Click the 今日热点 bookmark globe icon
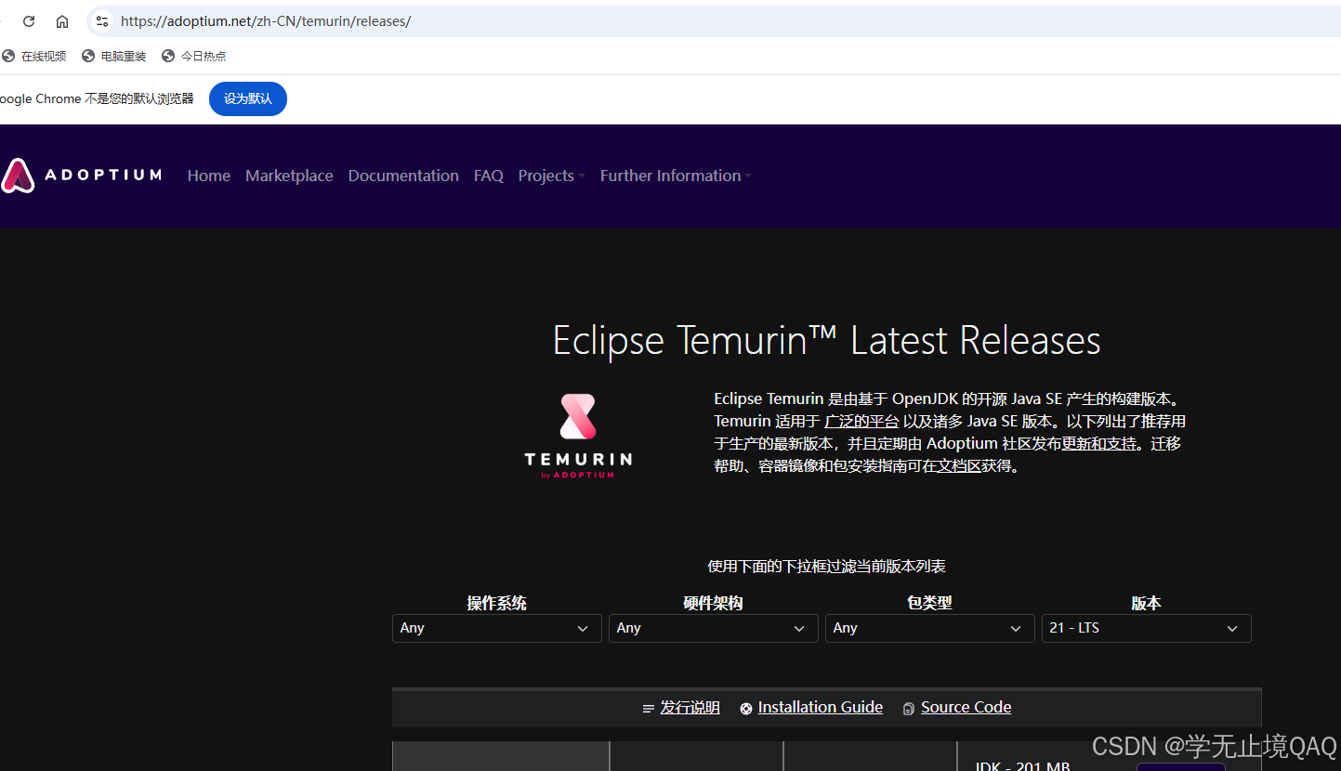 168,56
